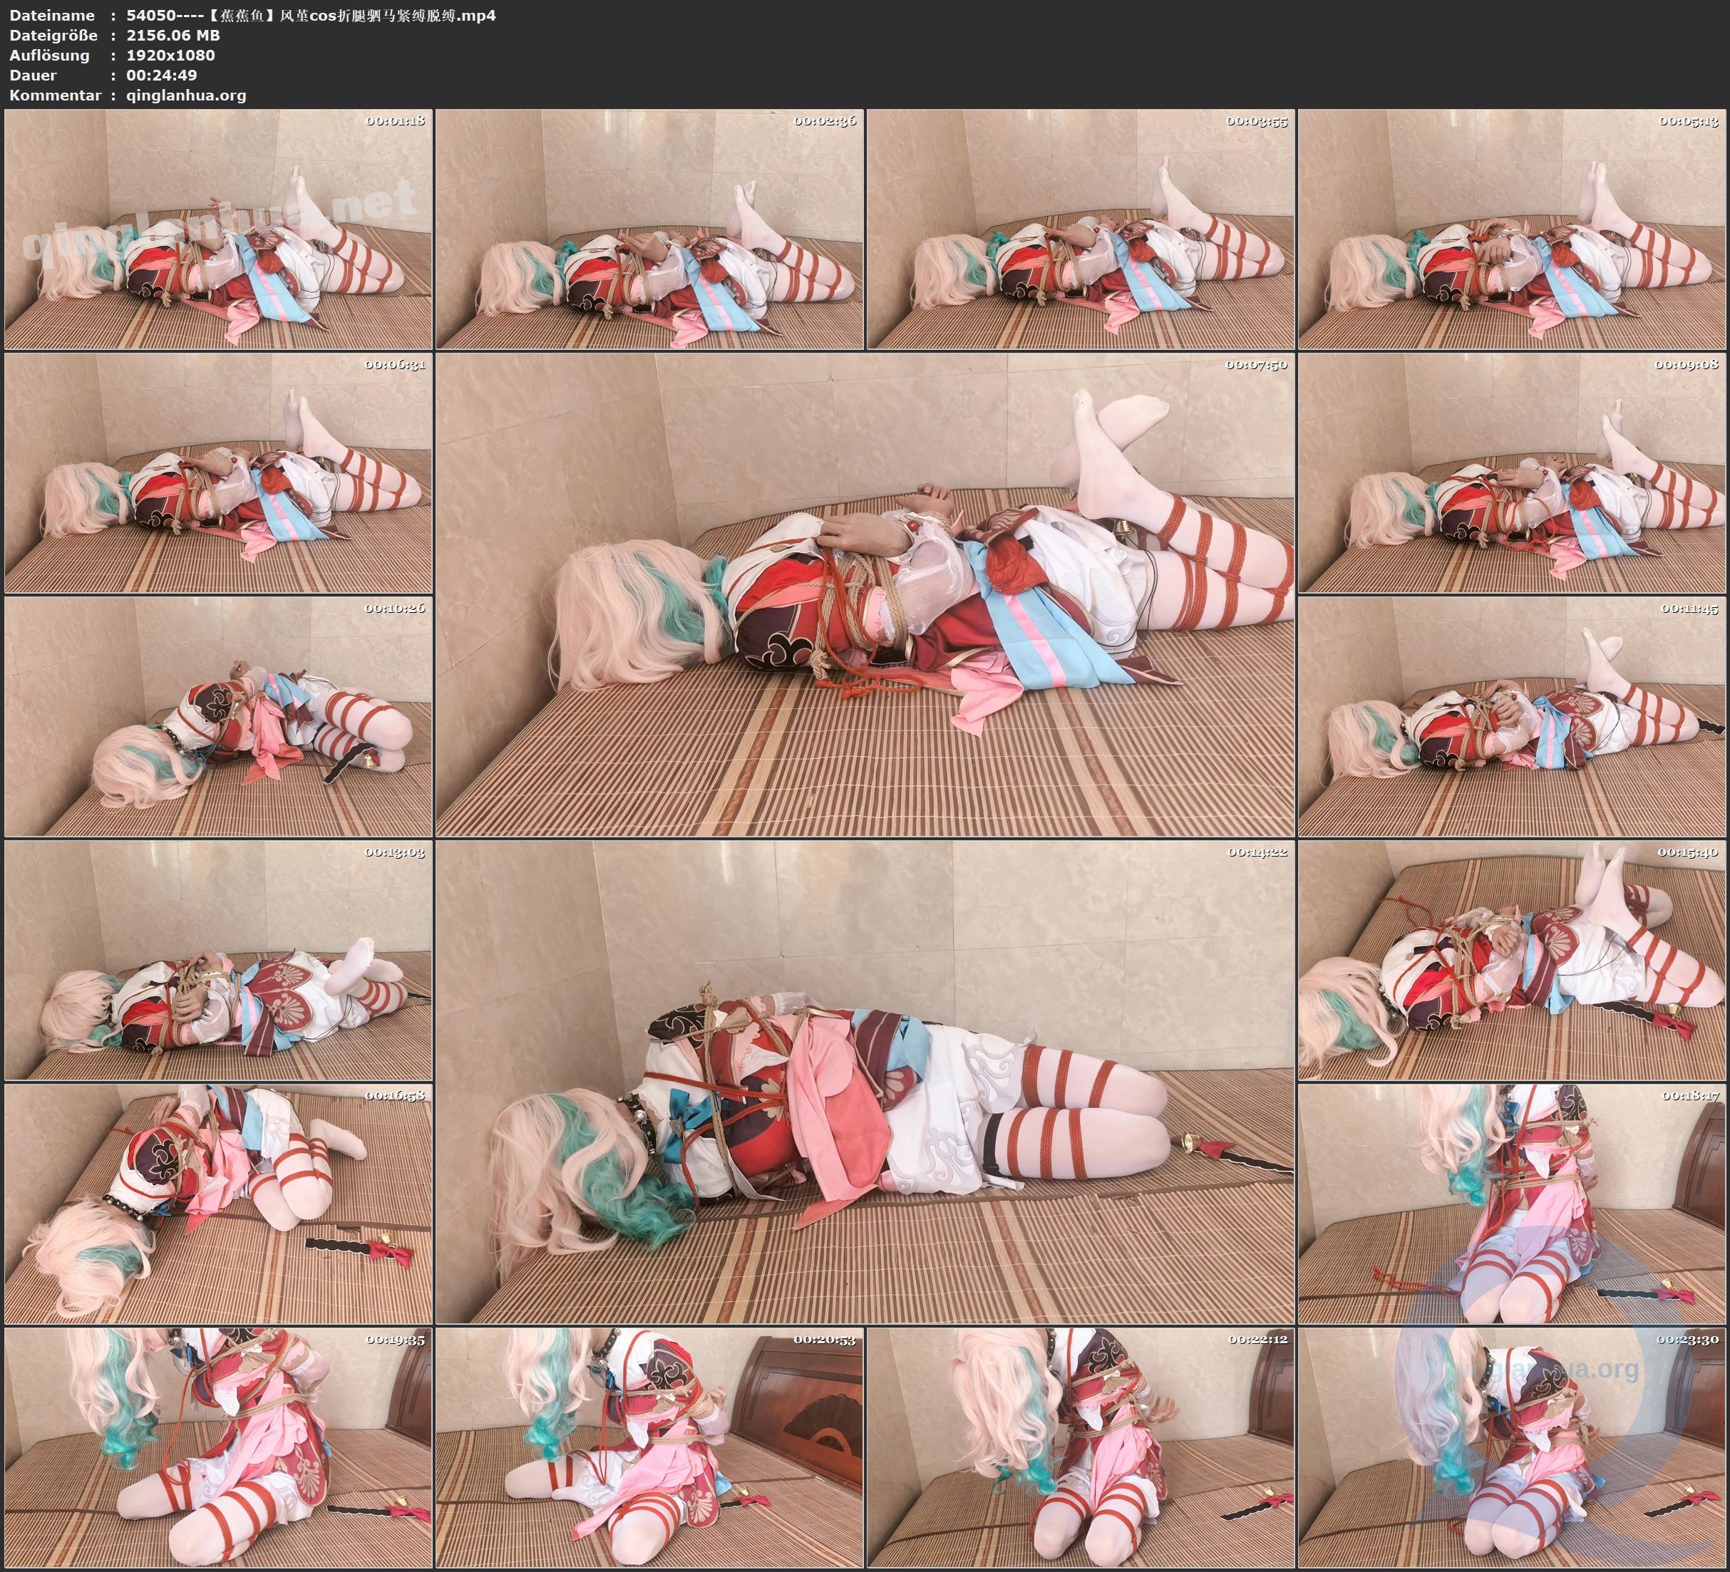Click the thumbnail timestamped 00:11:45
Viewport: 1730px width, 1572px height.
pos(1512,716)
